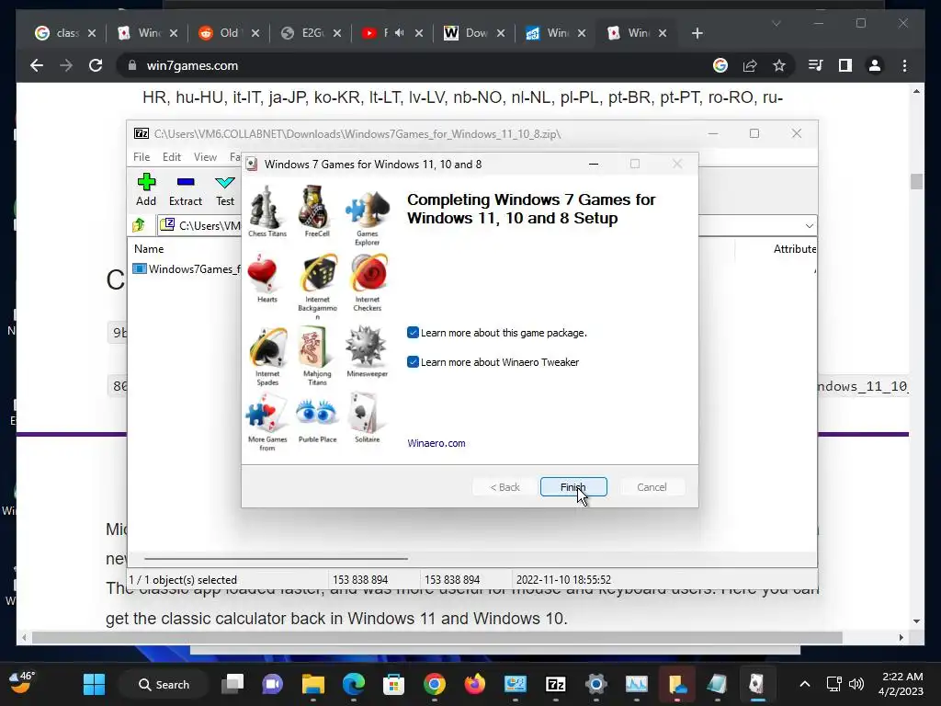The image size is (941, 706).
Task: Close the Old Reddit tab
Action: tap(255, 33)
